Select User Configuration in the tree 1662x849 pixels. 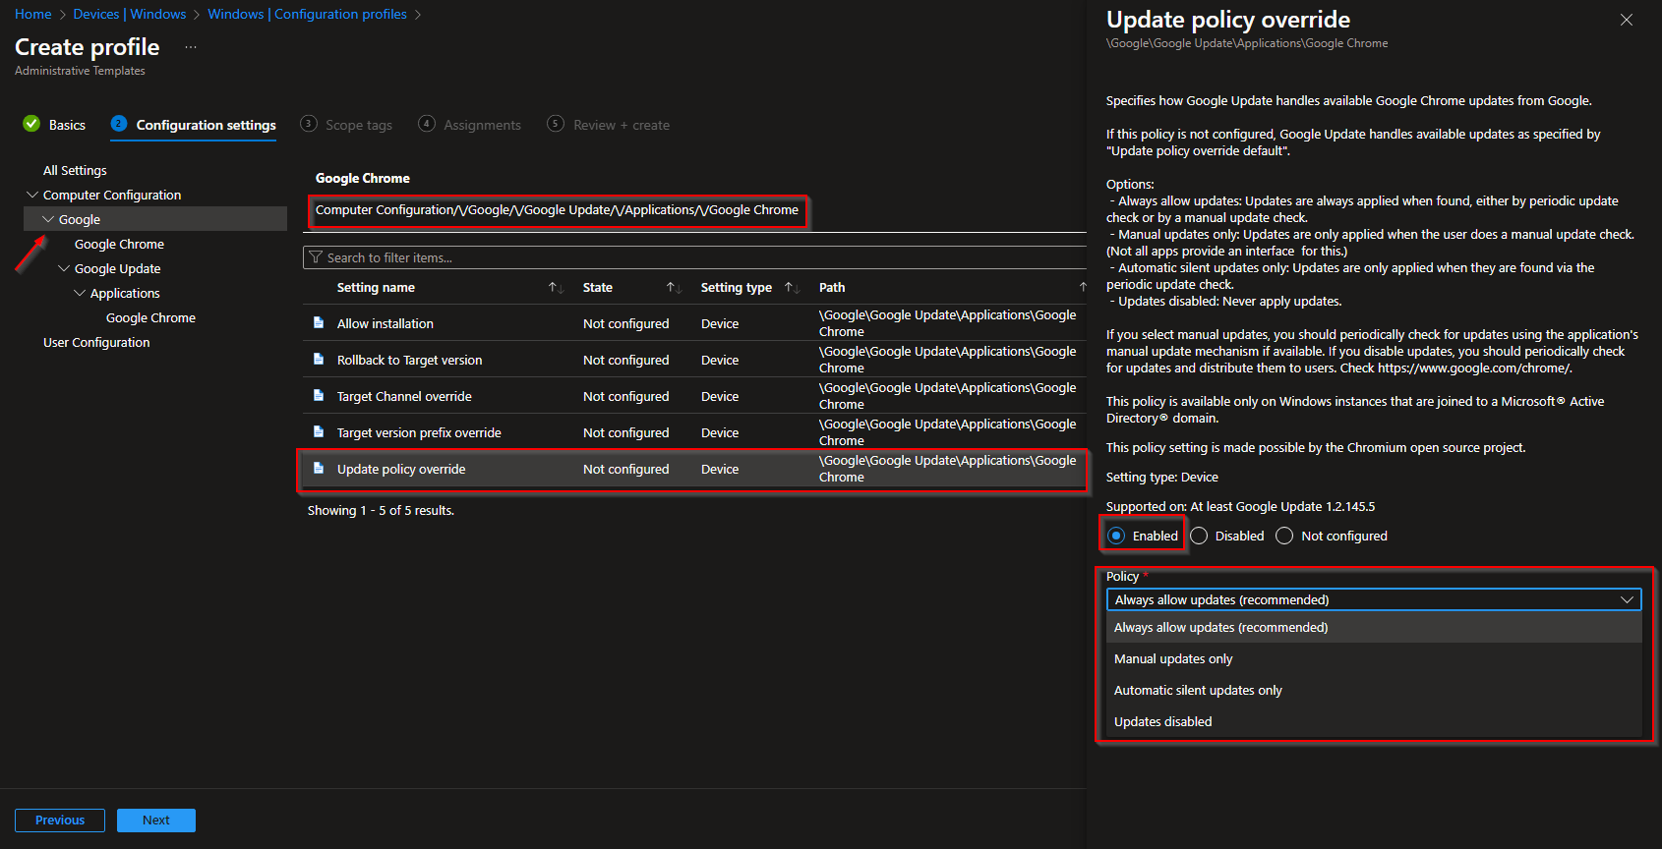(x=96, y=342)
